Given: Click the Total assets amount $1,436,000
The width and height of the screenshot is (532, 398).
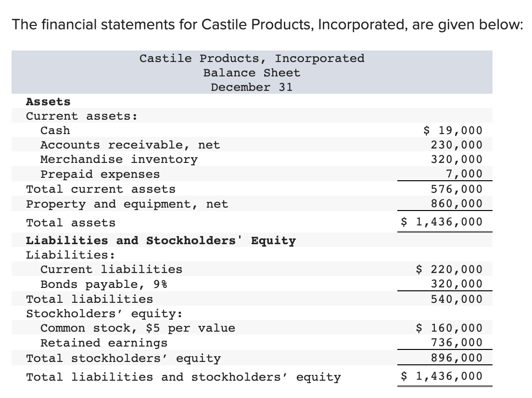Looking at the screenshot, I should click(x=442, y=222).
